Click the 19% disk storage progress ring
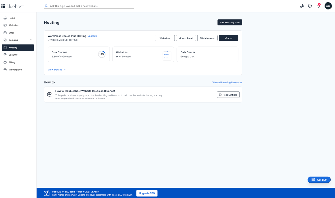Viewport: 335px width, 198px height. (102, 54)
